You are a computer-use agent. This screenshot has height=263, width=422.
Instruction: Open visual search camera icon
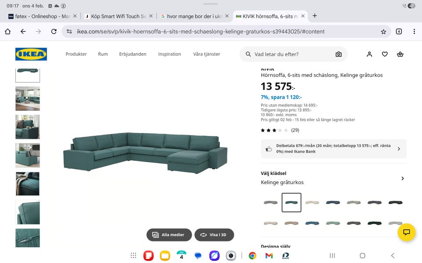coord(338,54)
